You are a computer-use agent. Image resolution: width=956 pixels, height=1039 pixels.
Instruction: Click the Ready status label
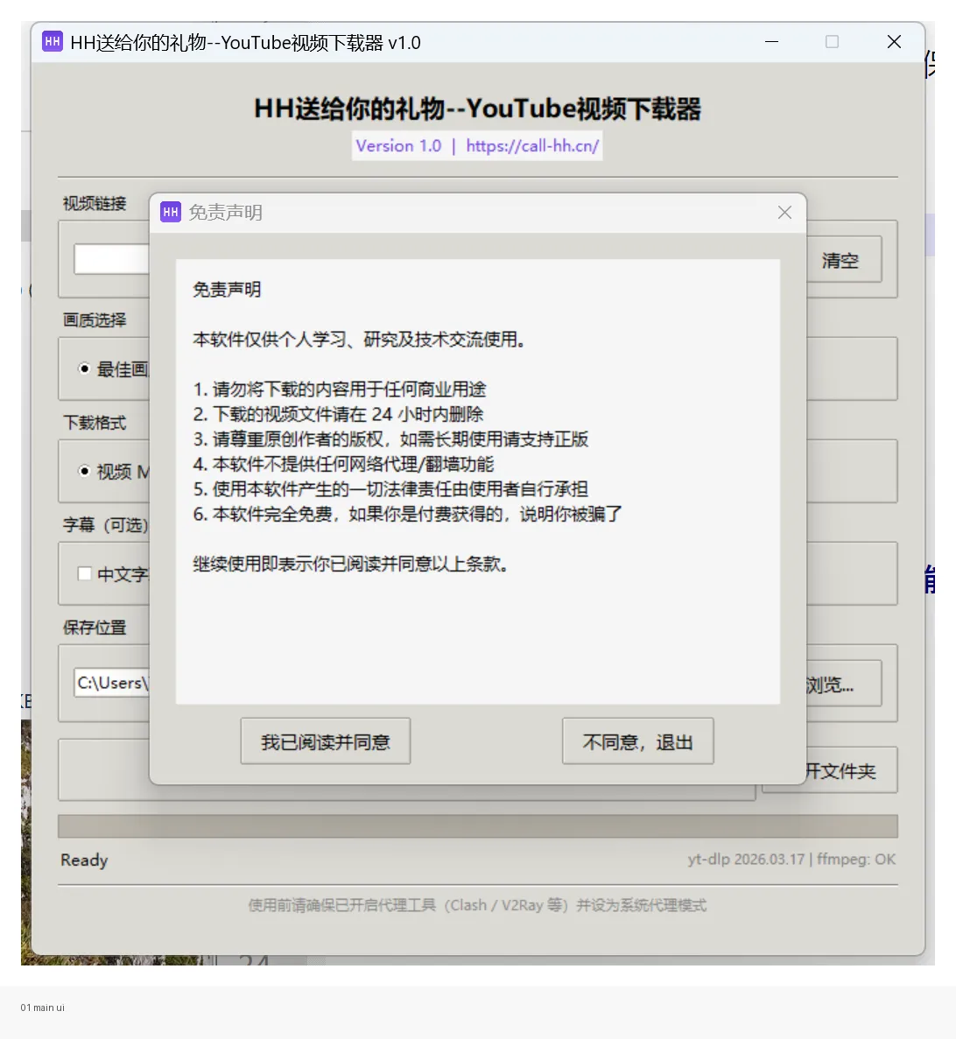84,860
